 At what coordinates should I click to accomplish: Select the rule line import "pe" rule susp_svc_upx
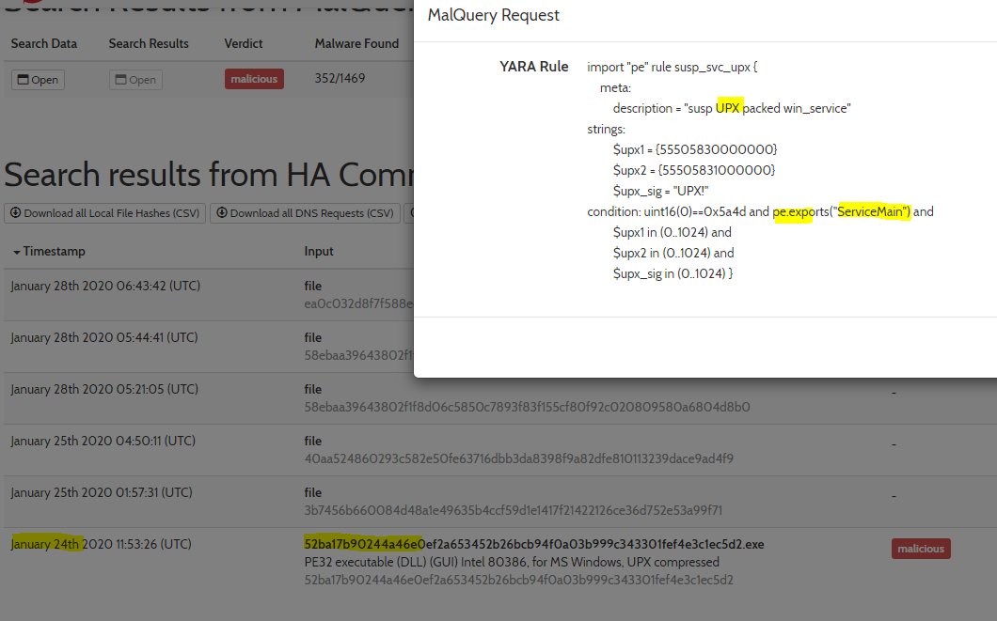pyautogui.click(x=673, y=67)
